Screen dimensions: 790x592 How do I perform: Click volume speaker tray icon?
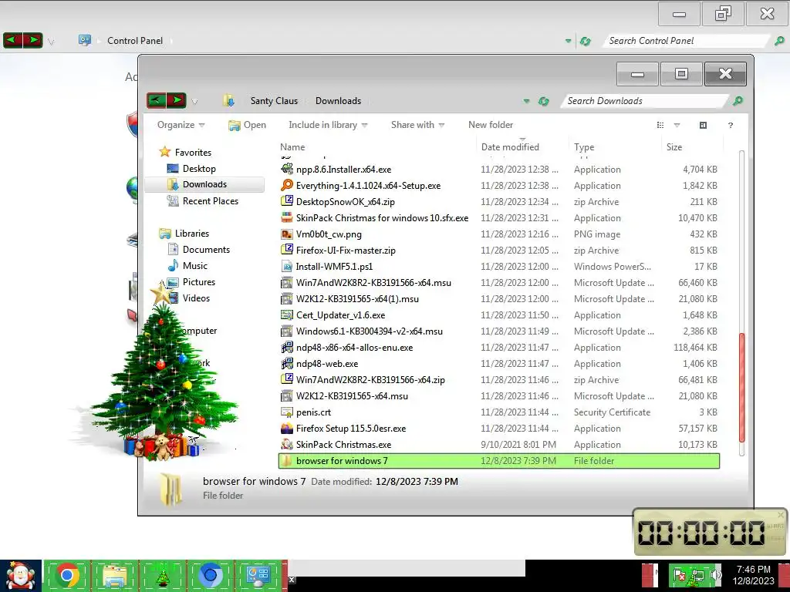[715, 574]
